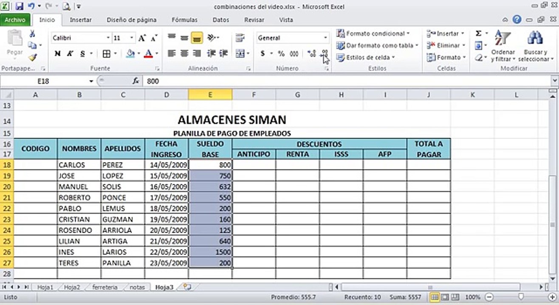Click the insert new worksheet icon
This screenshot has height=305, width=559.
click(x=187, y=287)
